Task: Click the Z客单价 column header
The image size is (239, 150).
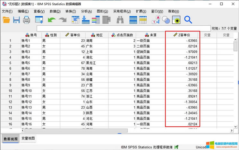Action: [x=182, y=35]
